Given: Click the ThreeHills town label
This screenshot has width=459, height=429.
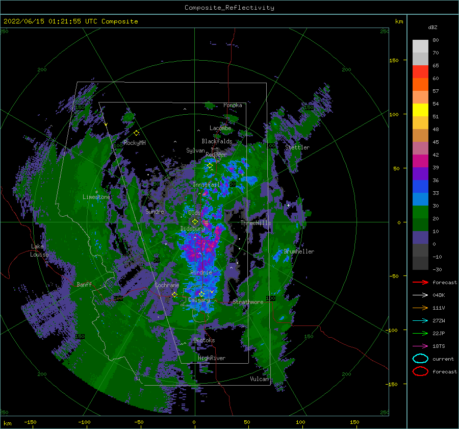Looking at the screenshot, I should pyautogui.click(x=256, y=223).
